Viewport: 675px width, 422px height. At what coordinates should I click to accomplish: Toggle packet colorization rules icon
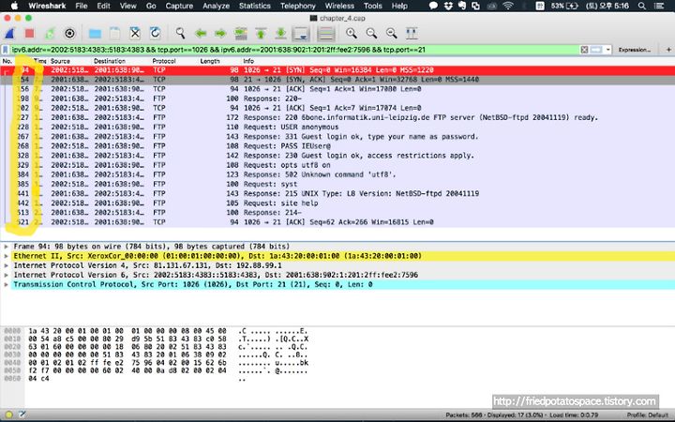point(326,33)
